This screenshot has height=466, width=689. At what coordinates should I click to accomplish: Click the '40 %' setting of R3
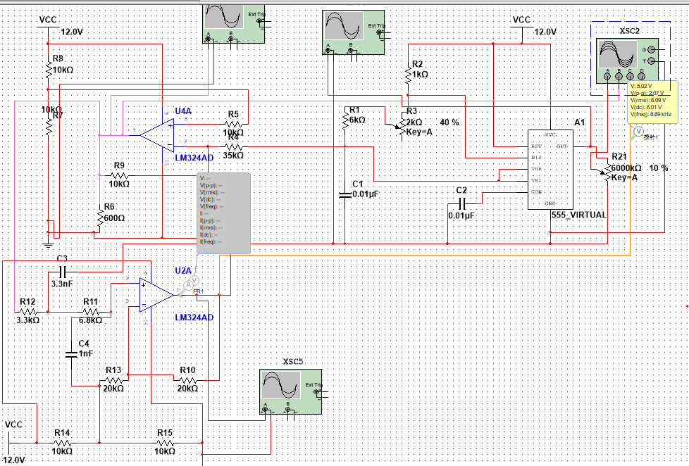(449, 122)
